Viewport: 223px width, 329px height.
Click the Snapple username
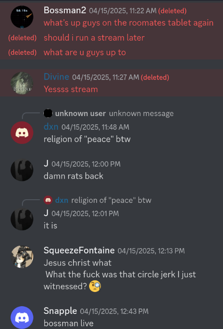click(x=60, y=311)
